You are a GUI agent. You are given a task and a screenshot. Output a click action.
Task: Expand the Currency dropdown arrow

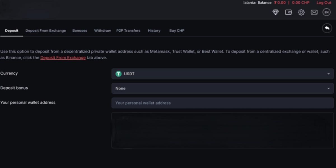[x=328, y=74]
